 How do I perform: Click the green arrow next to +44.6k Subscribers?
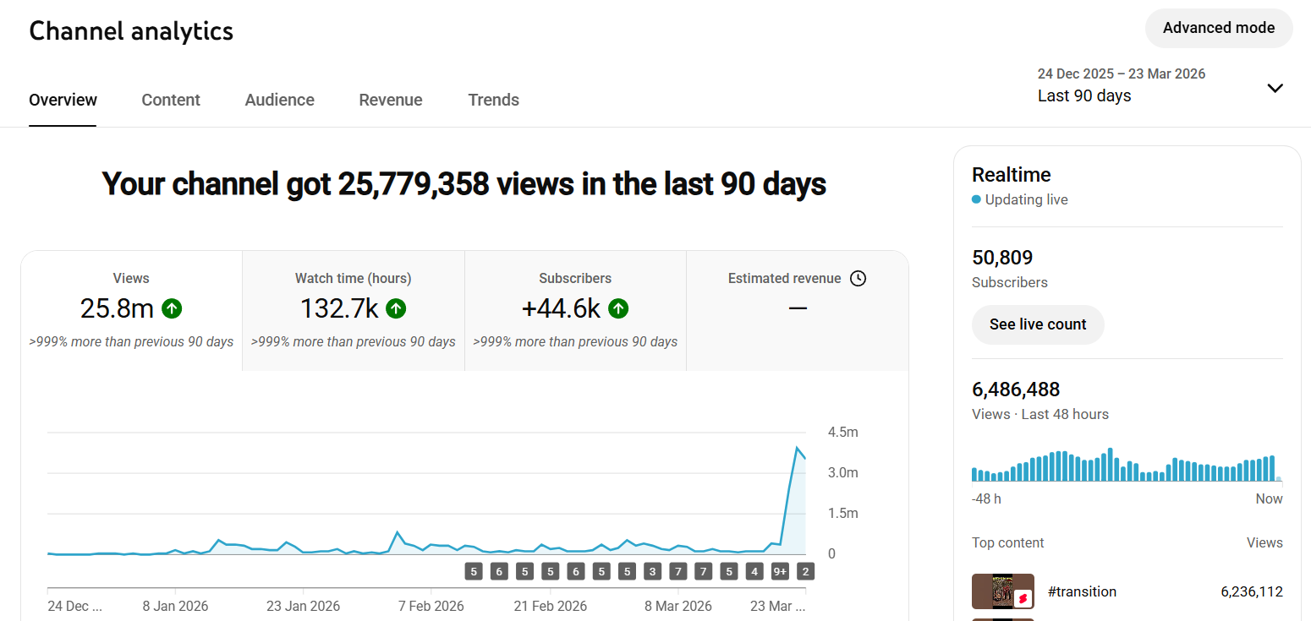point(618,309)
